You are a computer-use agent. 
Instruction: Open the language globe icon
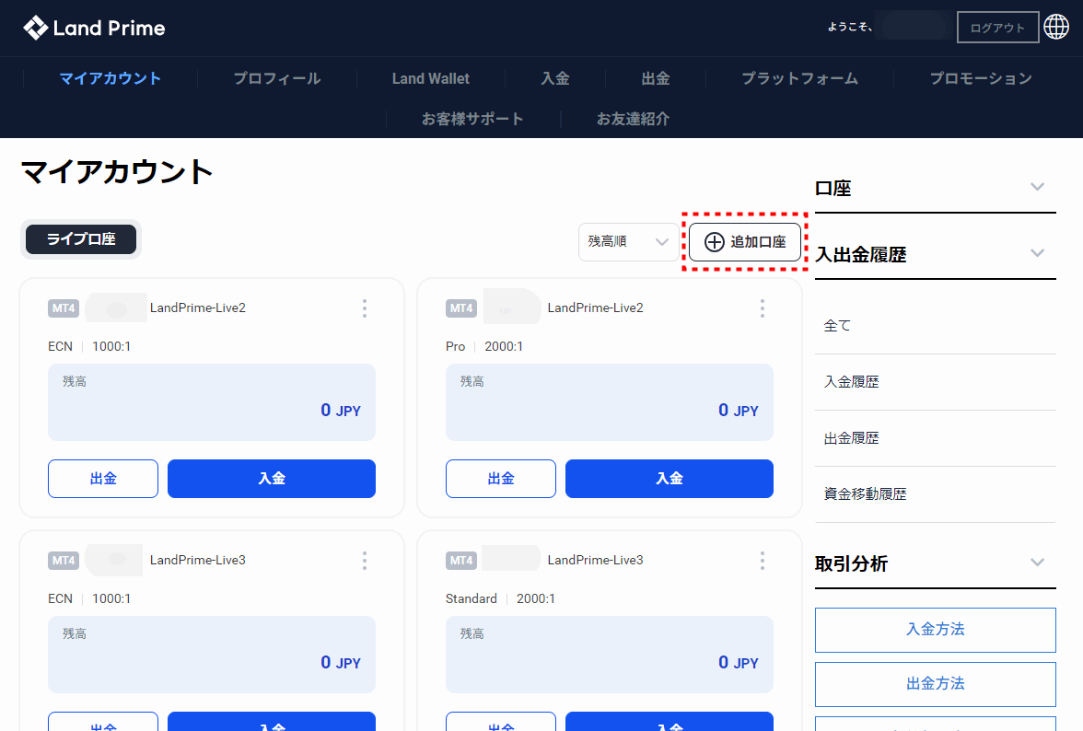point(1056,27)
